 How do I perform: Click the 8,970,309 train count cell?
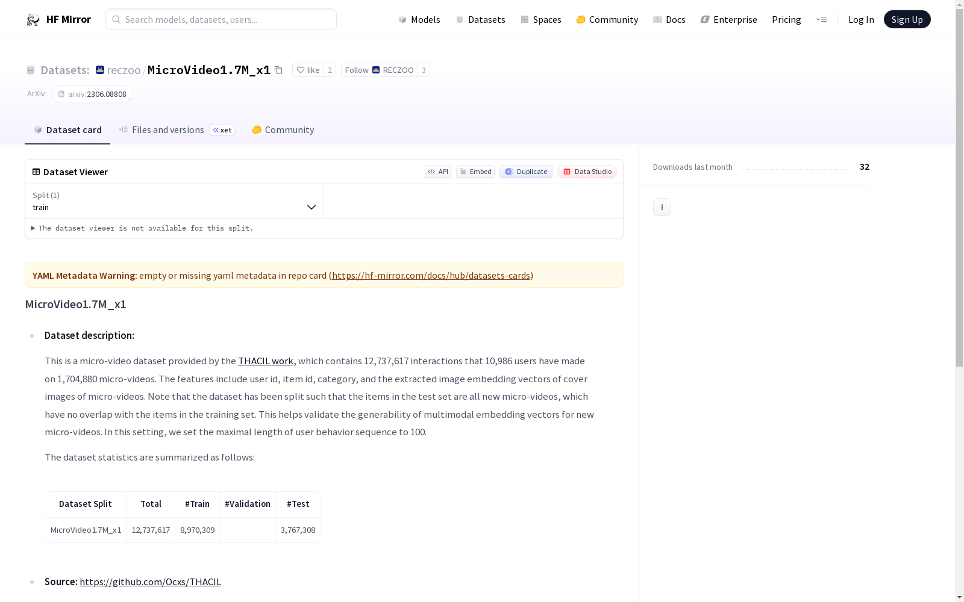[x=197, y=530]
